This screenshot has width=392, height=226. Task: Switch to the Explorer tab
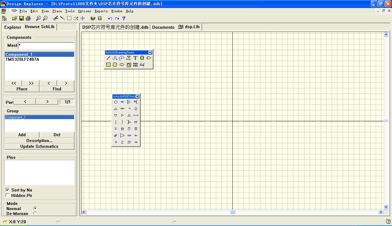(x=13, y=27)
